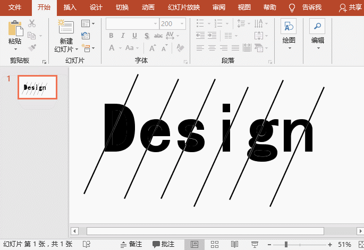
Task: Click the Cut scissors icon
Action: pos(32,24)
